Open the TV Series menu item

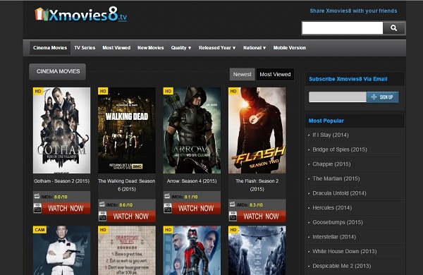[x=85, y=48]
